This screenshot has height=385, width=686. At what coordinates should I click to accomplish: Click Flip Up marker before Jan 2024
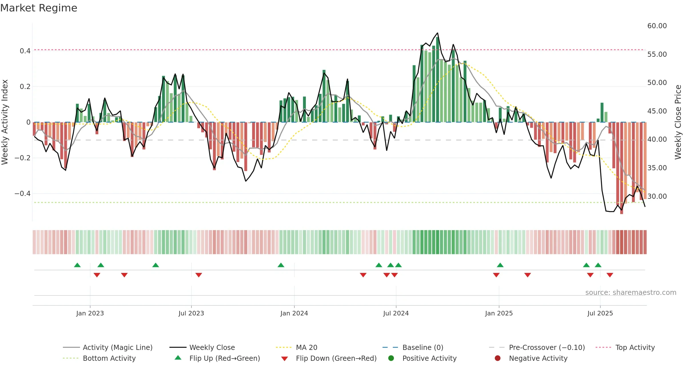281,265
